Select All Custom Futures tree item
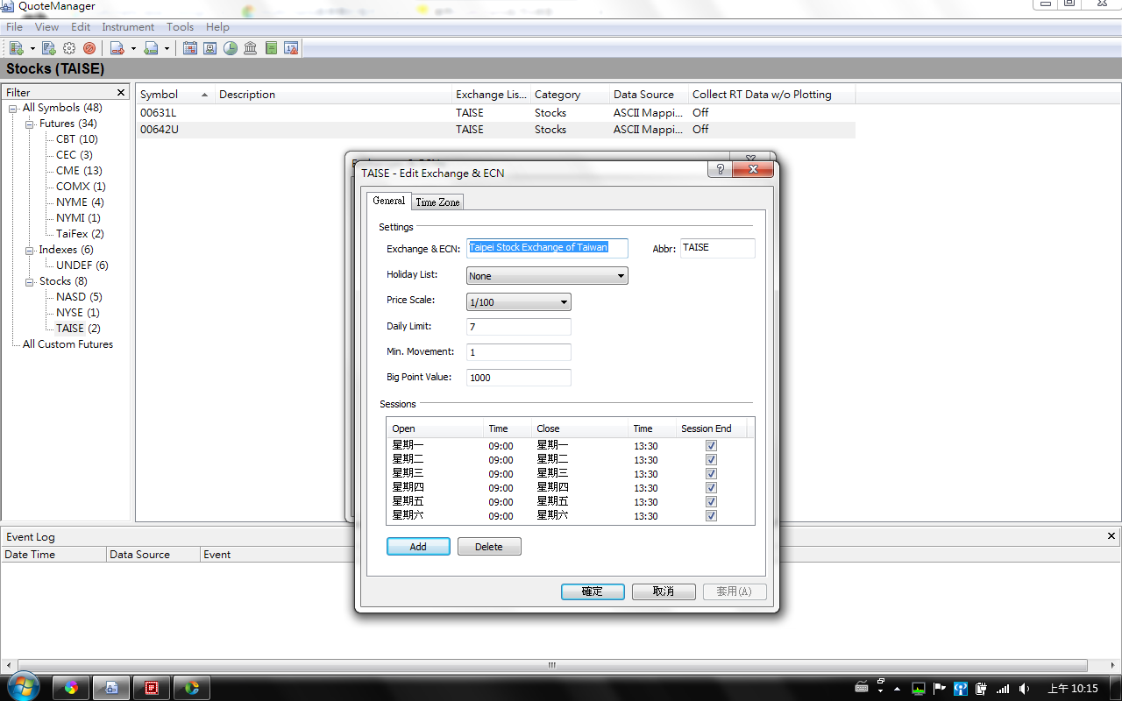The width and height of the screenshot is (1122, 701). (67, 344)
